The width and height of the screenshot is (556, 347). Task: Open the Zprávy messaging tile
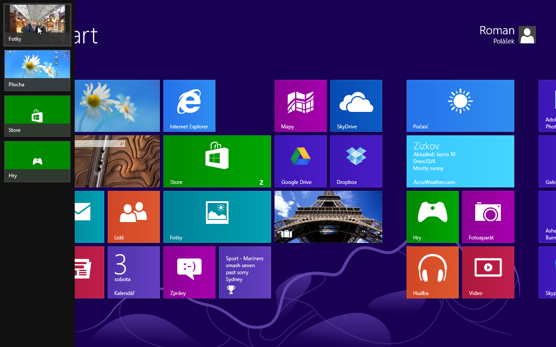(x=189, y=272)
